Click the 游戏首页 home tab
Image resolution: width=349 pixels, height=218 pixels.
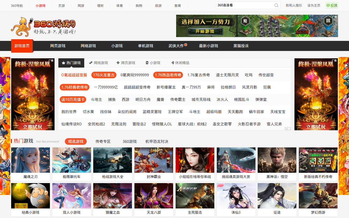(22, 46)
